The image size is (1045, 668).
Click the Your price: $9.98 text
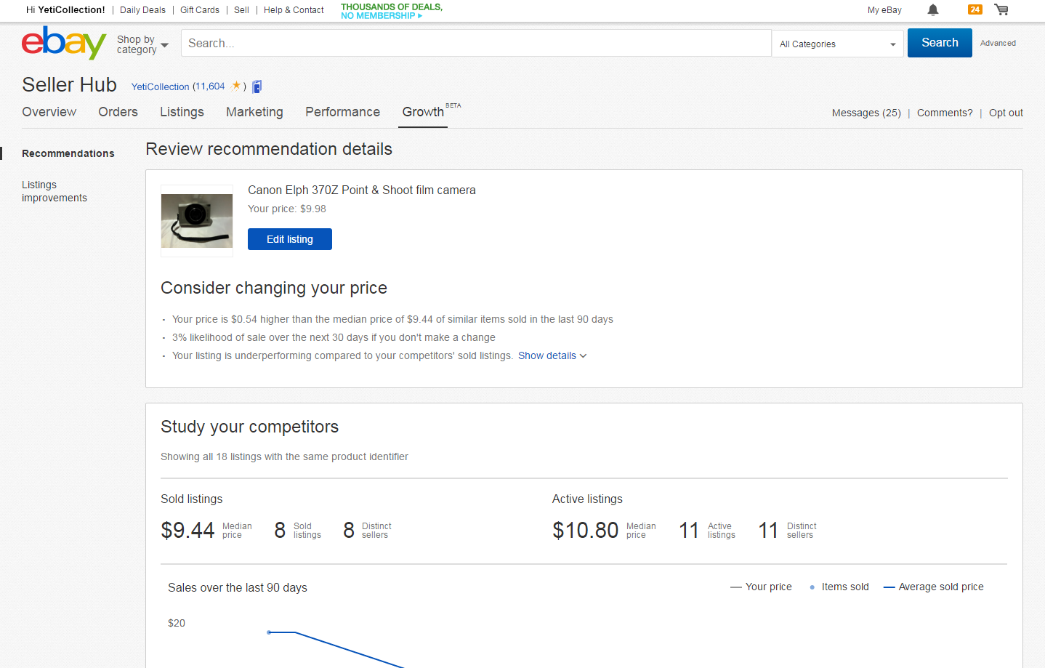pos(287,209)
